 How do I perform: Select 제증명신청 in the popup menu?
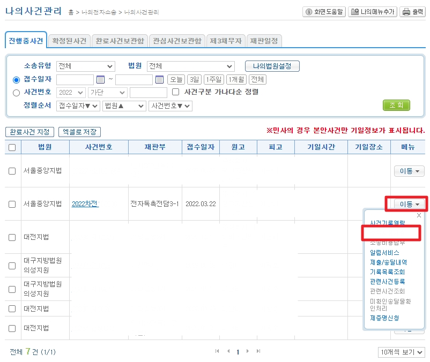pyautogui.click(x=384, y=318)
